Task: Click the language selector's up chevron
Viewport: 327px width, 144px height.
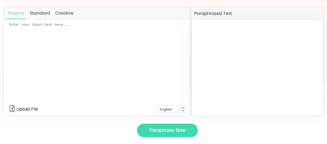Action: pos(183,107)
